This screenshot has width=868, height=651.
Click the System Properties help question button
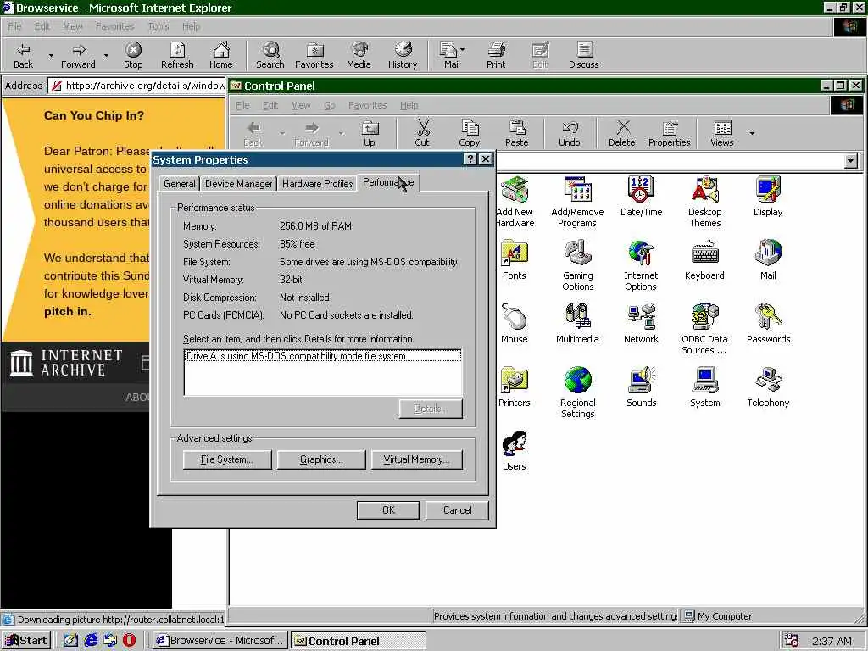click(470, 159)
